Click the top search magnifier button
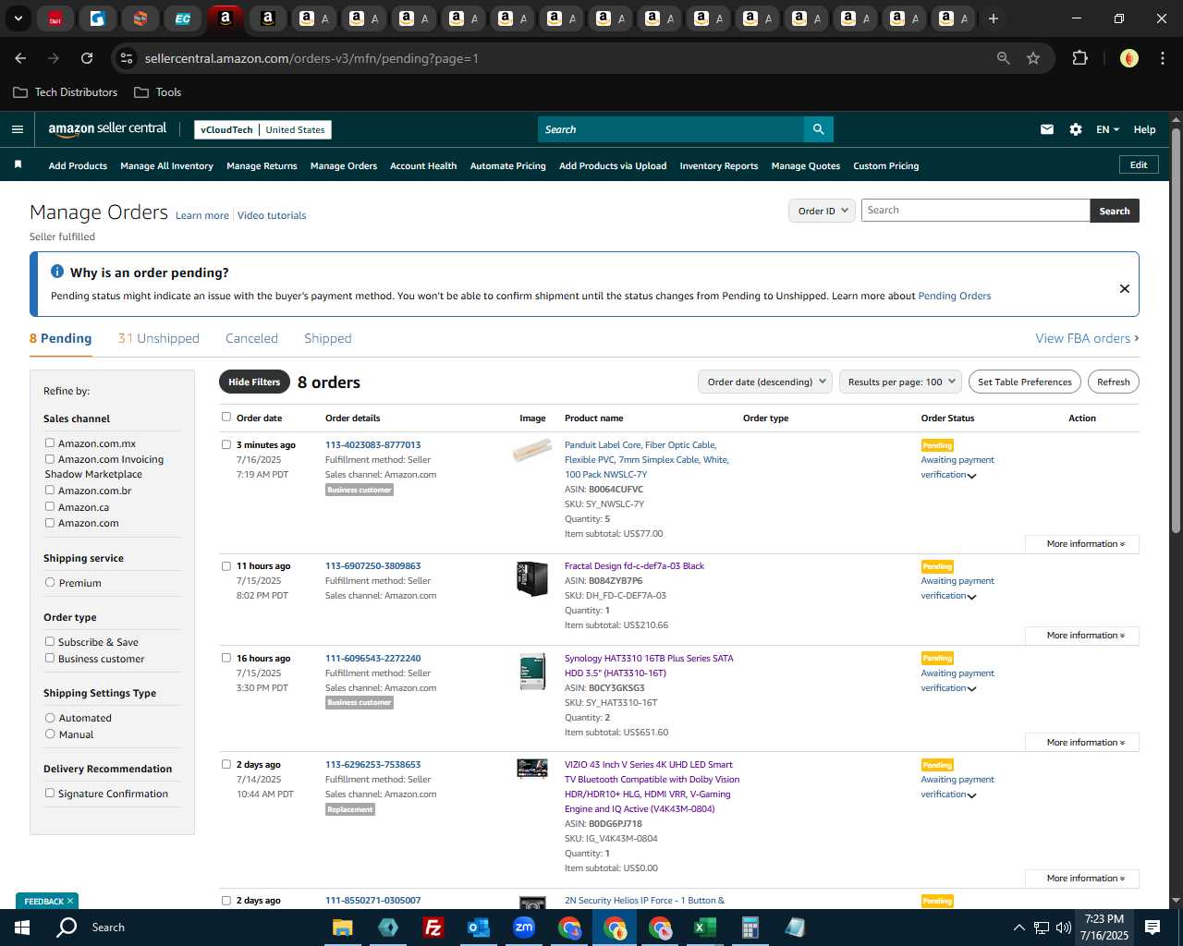The width and height of the screenshot is (1183, 946). 818,129
